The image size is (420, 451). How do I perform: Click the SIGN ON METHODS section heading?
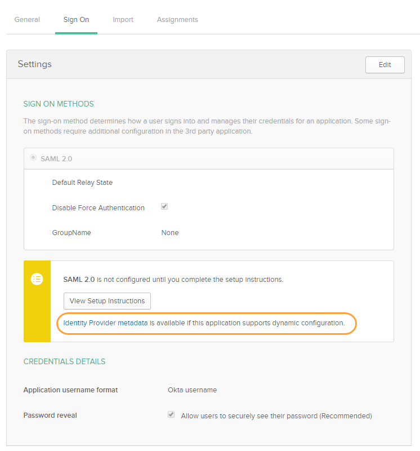(59, 104)
